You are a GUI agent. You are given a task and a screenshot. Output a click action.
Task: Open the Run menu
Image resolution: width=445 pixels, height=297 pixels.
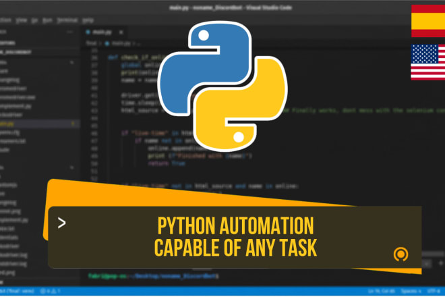click(x=47, y=20)
